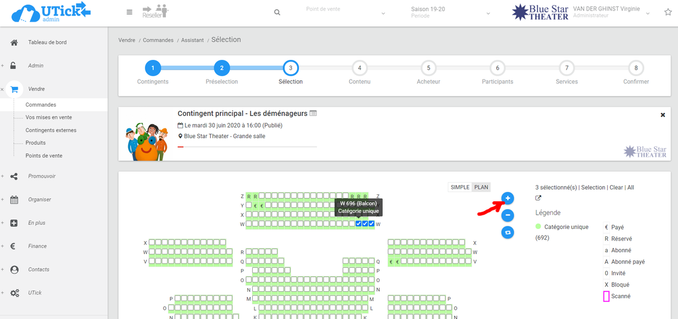Open the hamburger menu in top bar
The width and height of the screenshot is (678, 319).
click(129, 12)
